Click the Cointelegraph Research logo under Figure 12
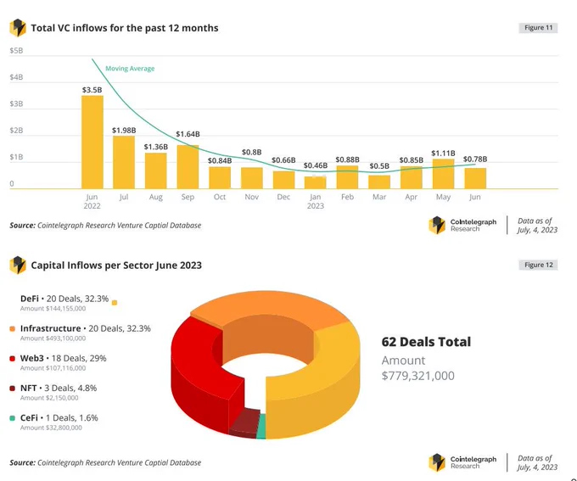Screen dimensions: 577x481 [x=462, y=462]
